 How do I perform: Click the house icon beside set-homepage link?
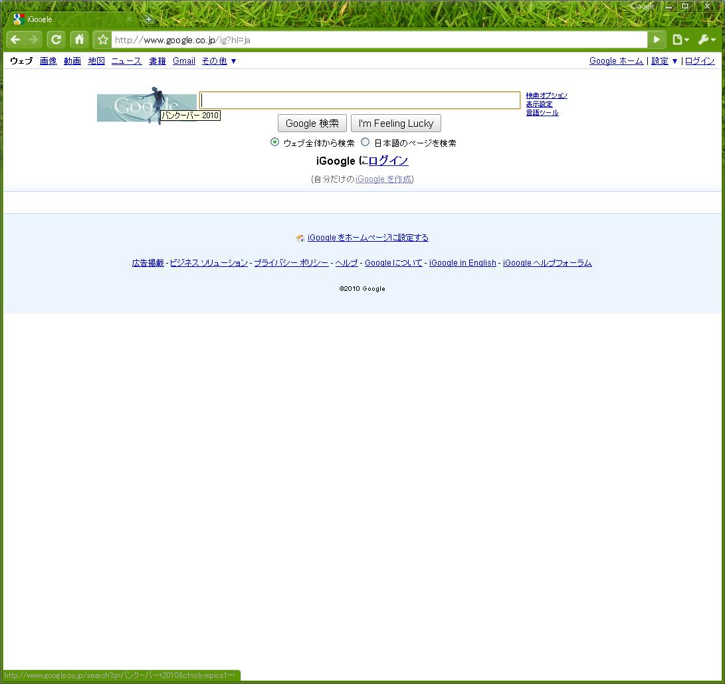(300, 238)
